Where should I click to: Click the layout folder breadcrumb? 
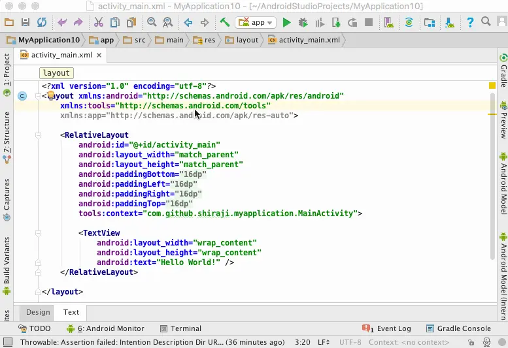click(242, 40)
